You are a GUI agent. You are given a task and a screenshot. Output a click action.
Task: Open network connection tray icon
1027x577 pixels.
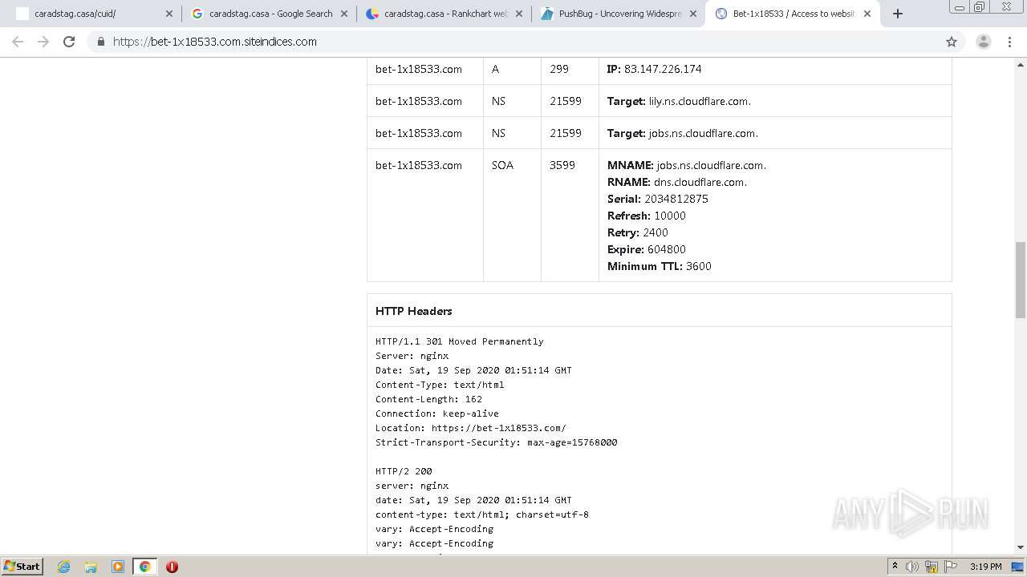pos(932,567)
